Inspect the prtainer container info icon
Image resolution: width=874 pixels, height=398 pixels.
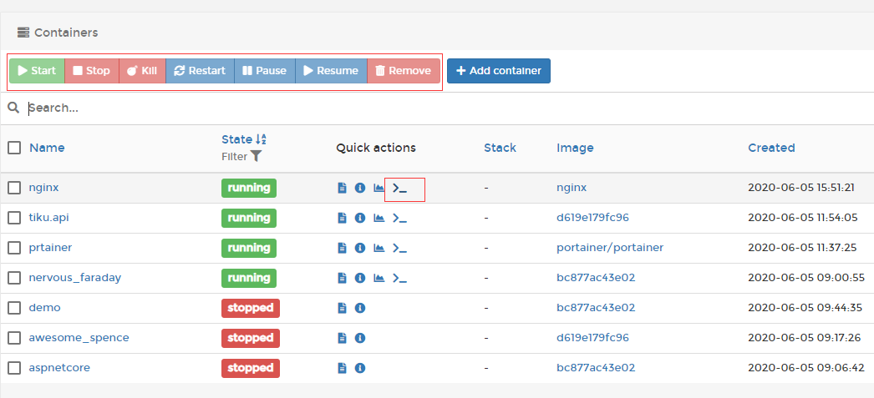point(360,249)
